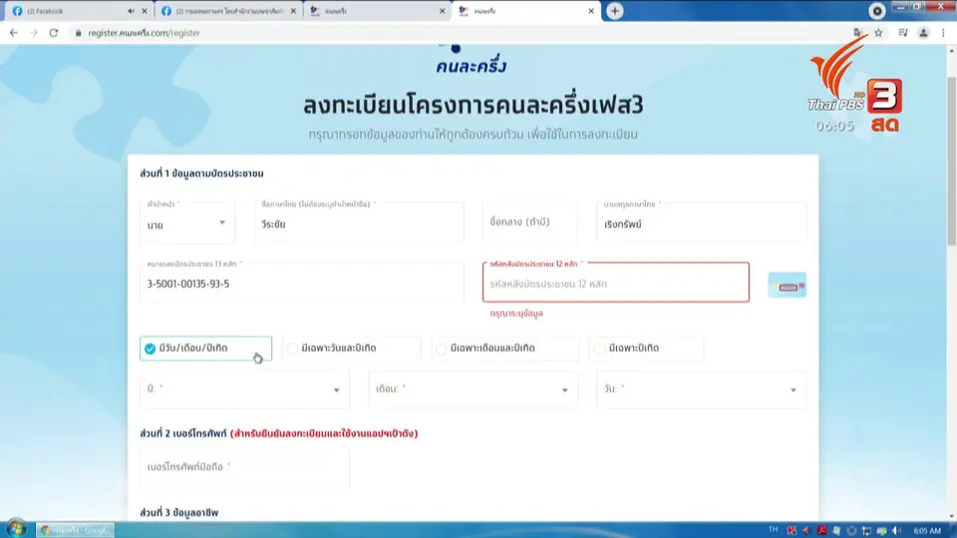Image resolution: width=957 pixels, height=538 pixels.
Task: Click the page vertical scrollbar thumb
Action: point(951,161)
